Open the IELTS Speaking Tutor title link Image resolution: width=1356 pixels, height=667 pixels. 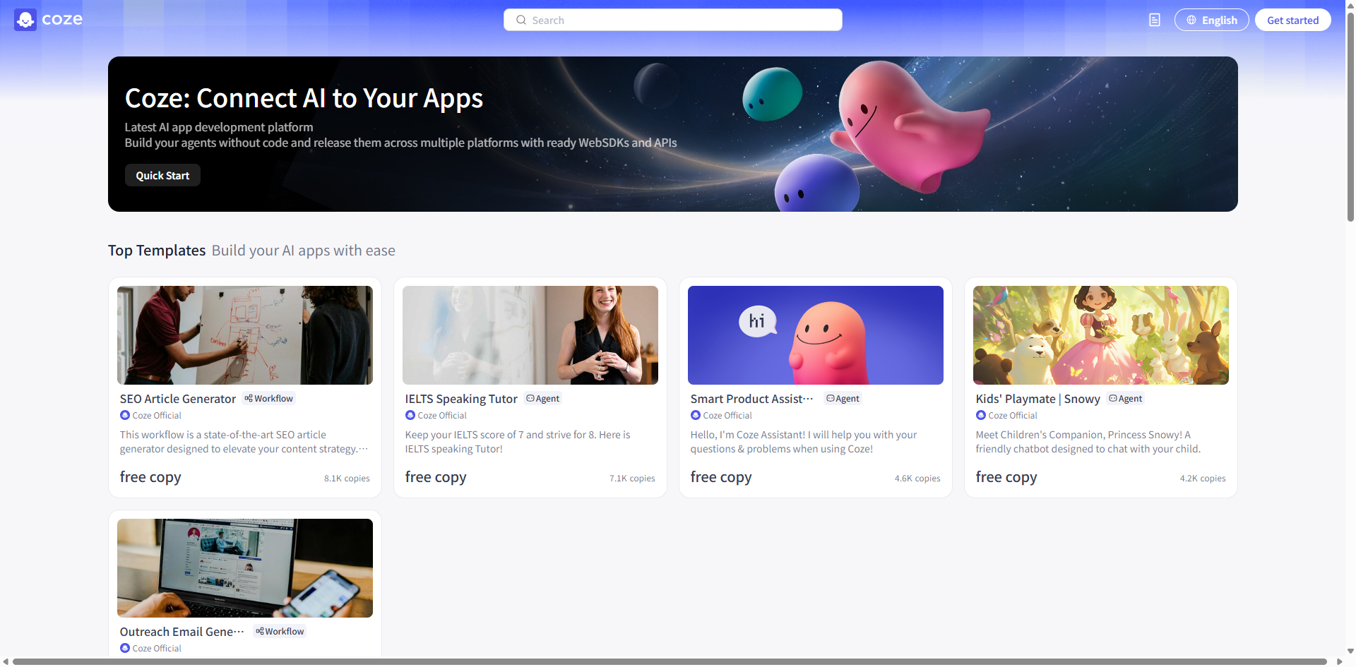click(x=461, y=399)
